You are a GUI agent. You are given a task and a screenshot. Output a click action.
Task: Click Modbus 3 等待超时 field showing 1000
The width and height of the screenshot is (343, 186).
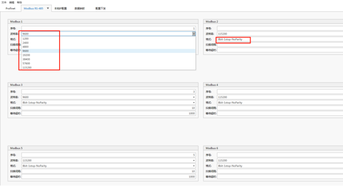click(x=109, y=113)
